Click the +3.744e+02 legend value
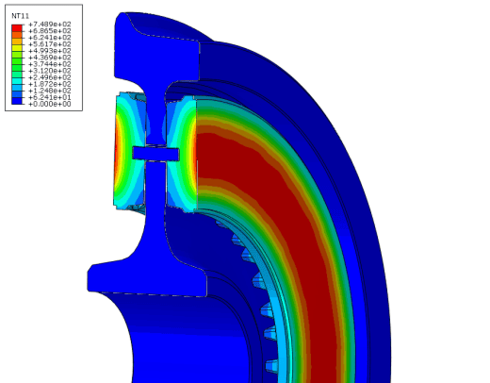Screen dimensions: 490x383 tap(50, 64)
